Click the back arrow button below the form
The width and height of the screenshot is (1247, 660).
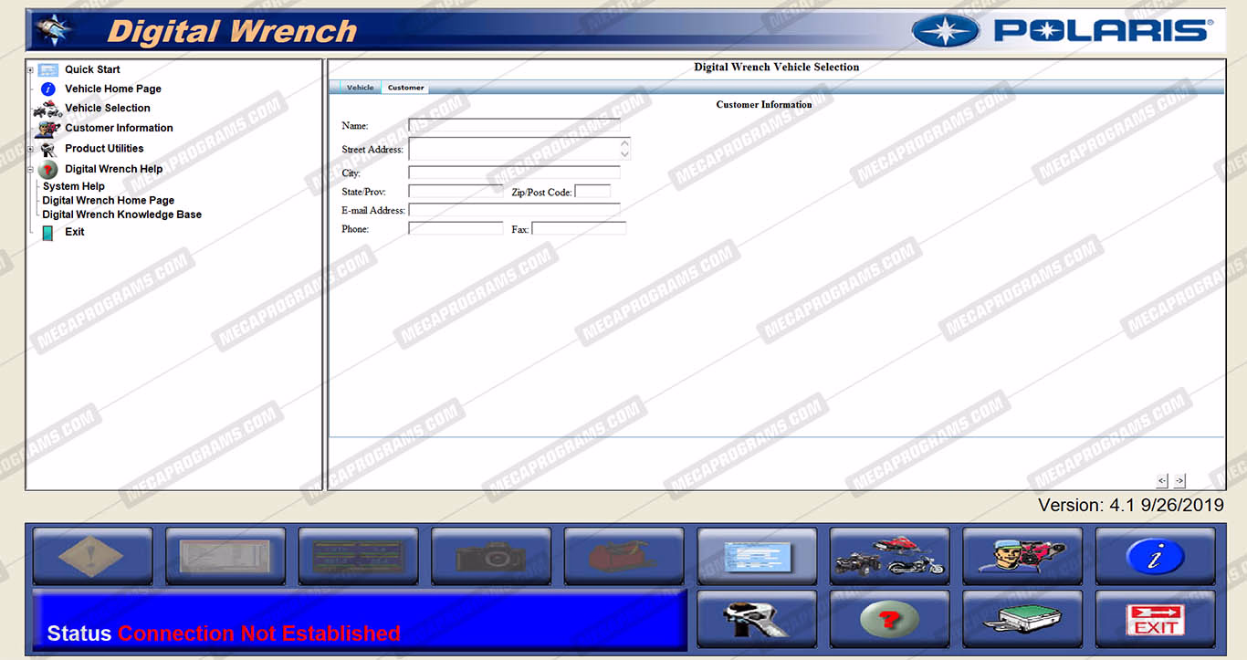point(1162,480)
